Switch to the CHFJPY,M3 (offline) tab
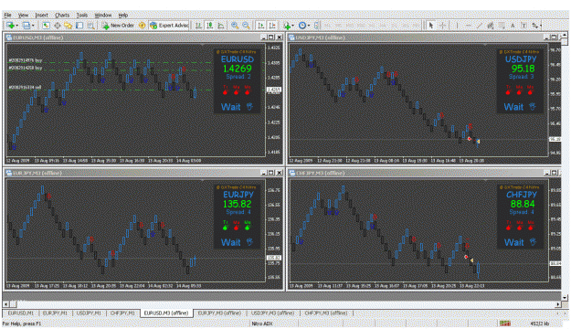The image size is (571, 329). 326,313
